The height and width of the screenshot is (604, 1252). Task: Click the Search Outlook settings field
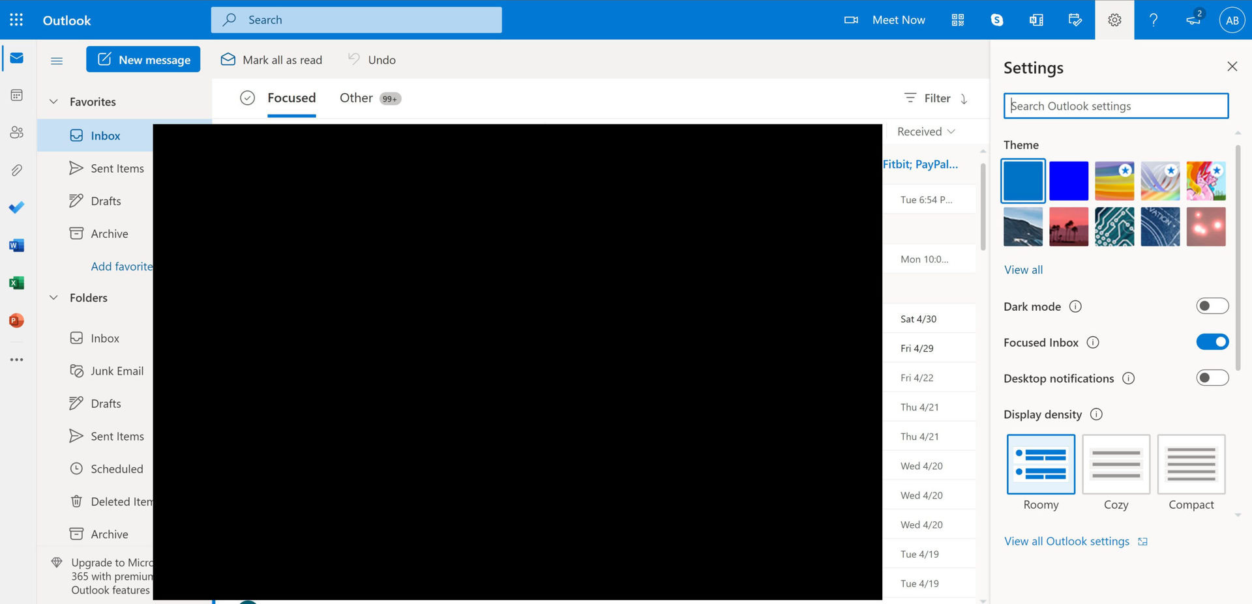tap(1116, 106)
